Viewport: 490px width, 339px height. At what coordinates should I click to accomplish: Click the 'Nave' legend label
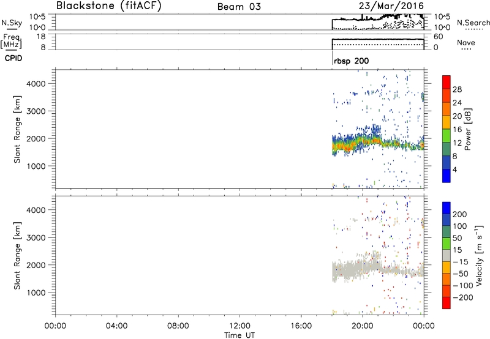pos(466,42)
